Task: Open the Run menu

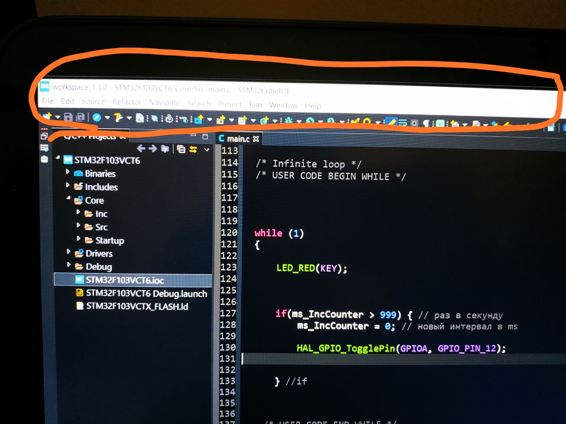Action: pyautogui.click(x=256, y=105)
